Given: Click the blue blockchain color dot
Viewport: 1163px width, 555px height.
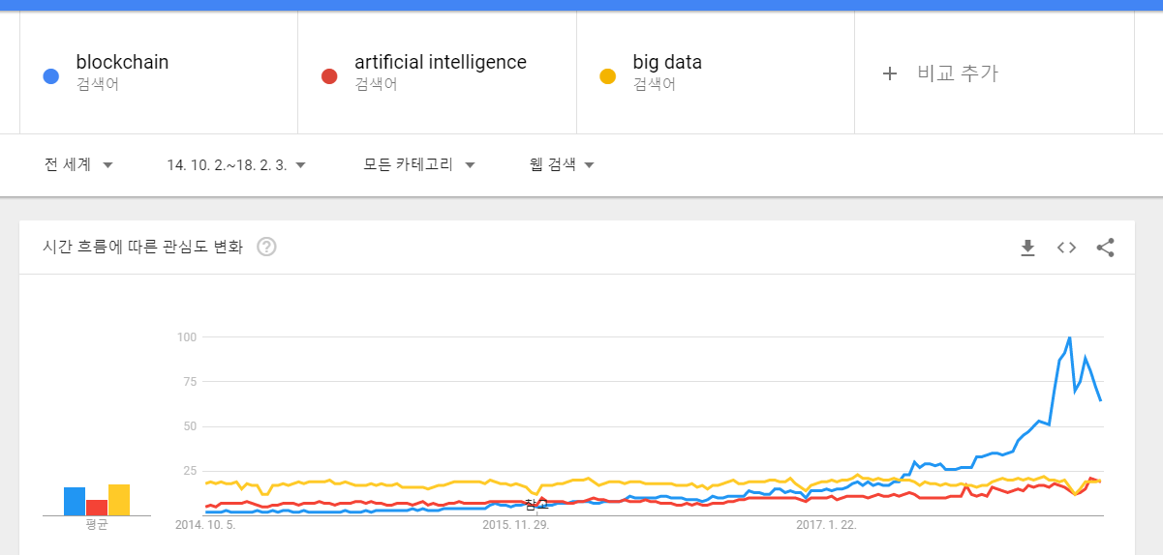Looking at the screenshot, I should coord(52,76).
